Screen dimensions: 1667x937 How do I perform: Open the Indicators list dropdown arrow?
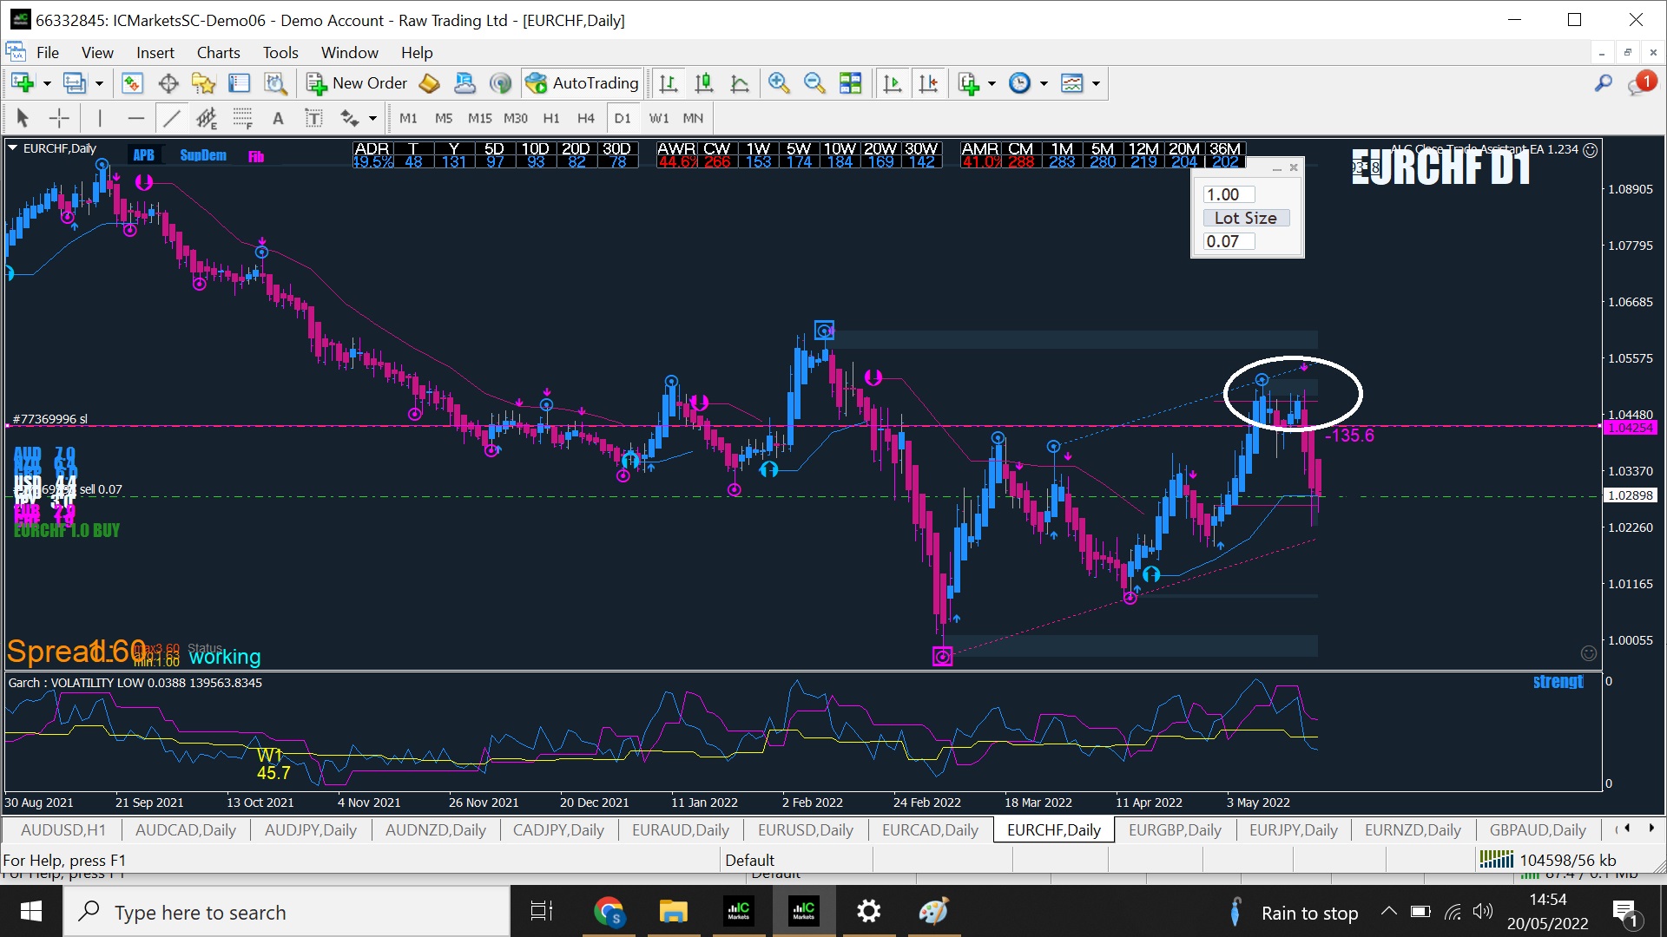click(992, 83)
